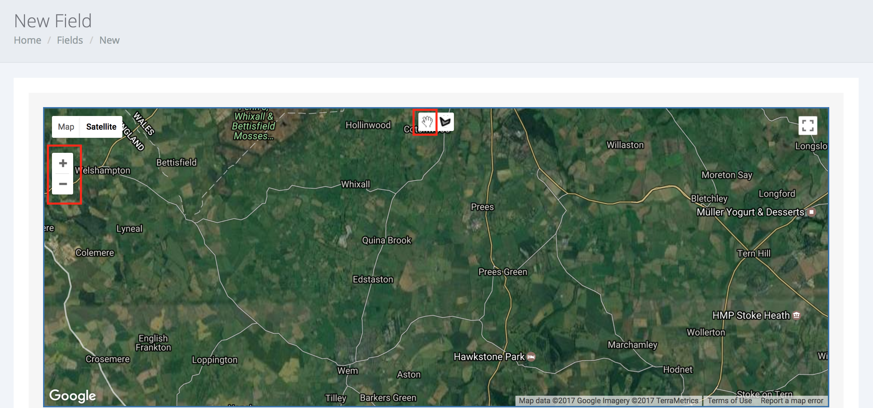Click the Quina Brook label
The width and height of the screenshot is (873, 408).
point(387,241)
